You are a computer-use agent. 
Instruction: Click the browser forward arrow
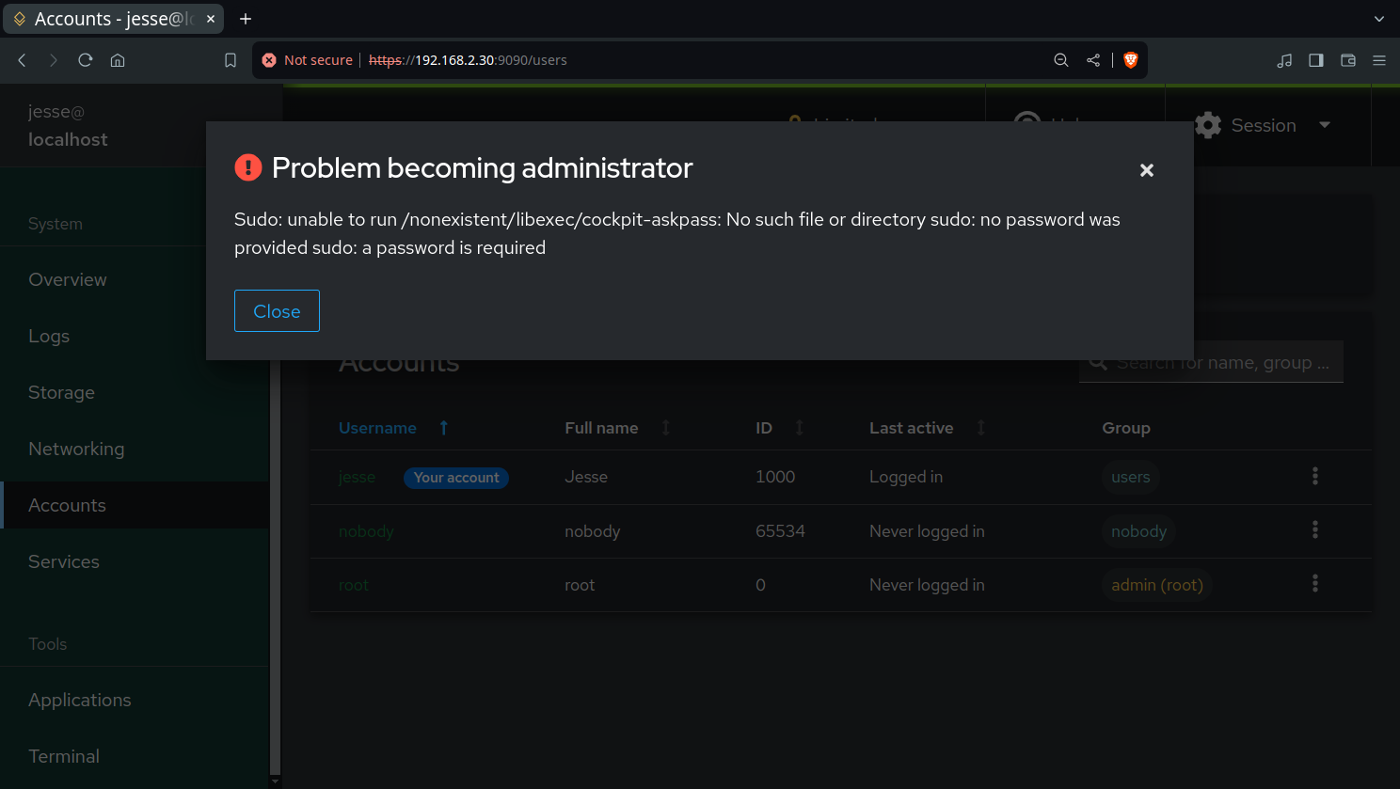pos(54,60)
